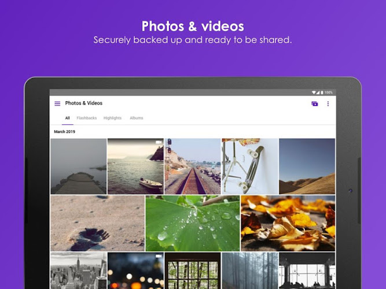Image resolution: width=386 pixels, height=289 pixels.
Task: Click the Photos & Videos title text
Action: pos(84,103)
